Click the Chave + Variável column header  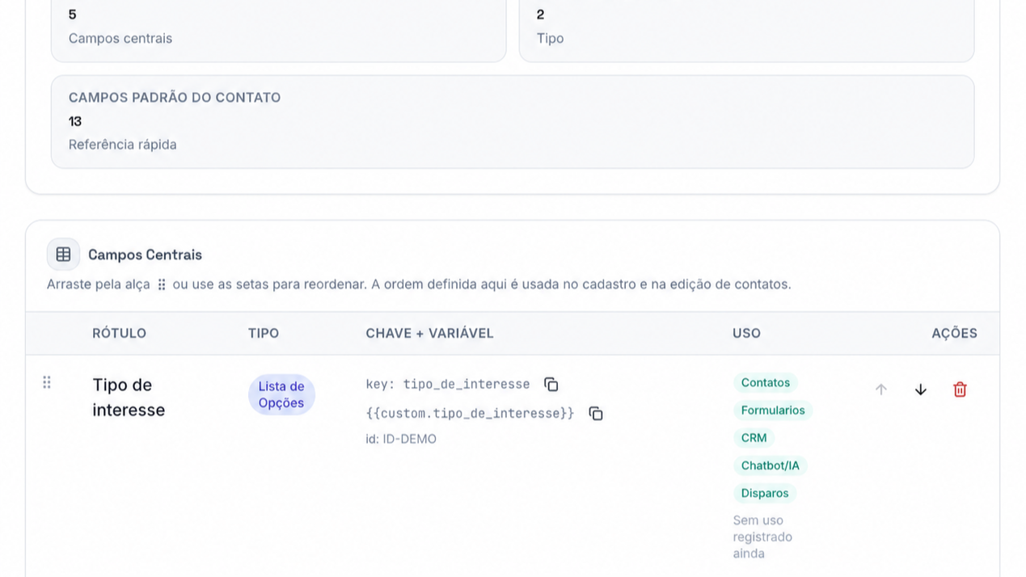coord(429,333)
